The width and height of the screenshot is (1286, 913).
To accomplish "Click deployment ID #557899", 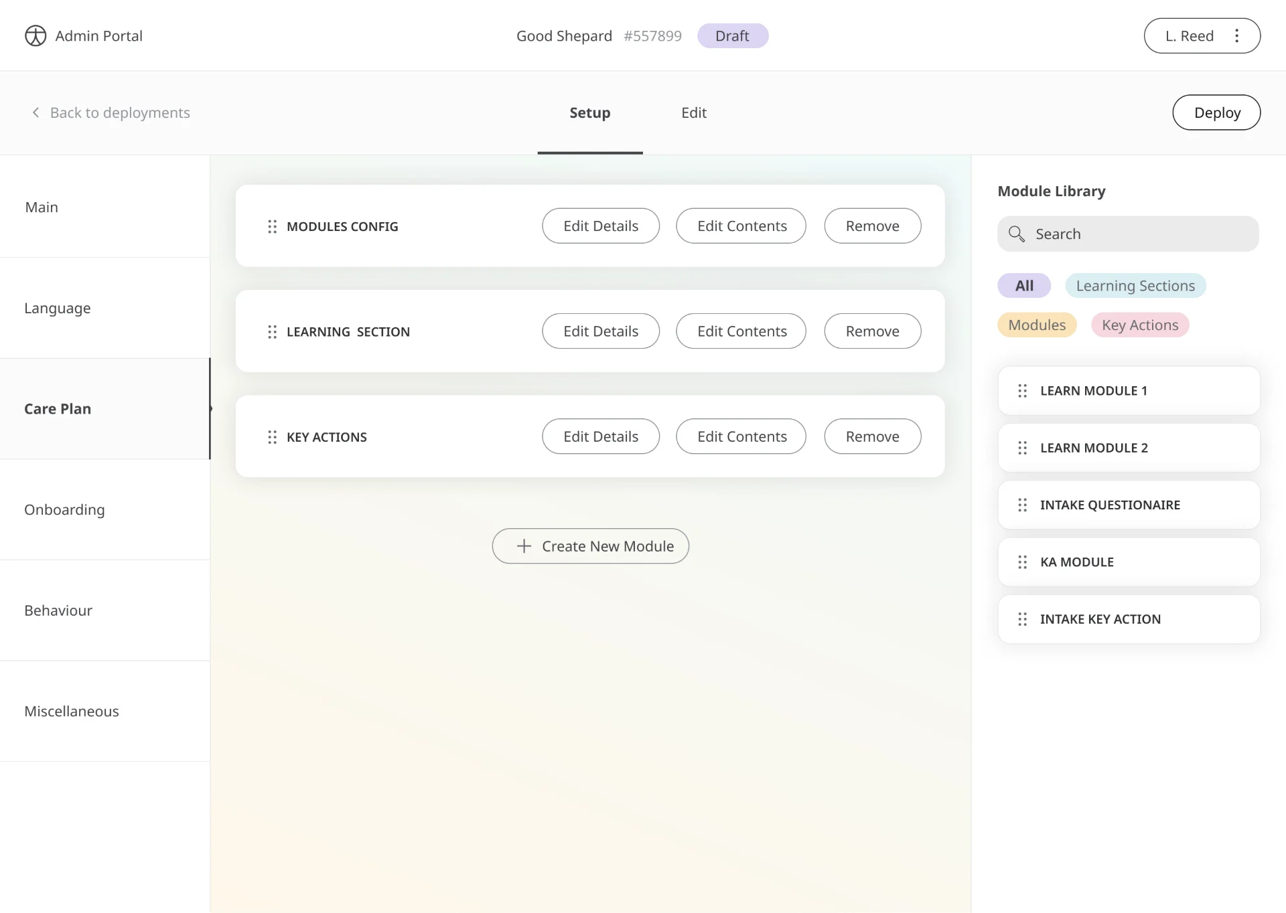I will click(x=652, y=36).
